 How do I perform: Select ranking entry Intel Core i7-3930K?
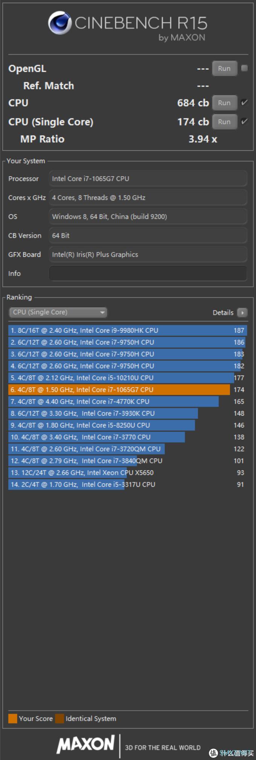[x=128, y=414]
